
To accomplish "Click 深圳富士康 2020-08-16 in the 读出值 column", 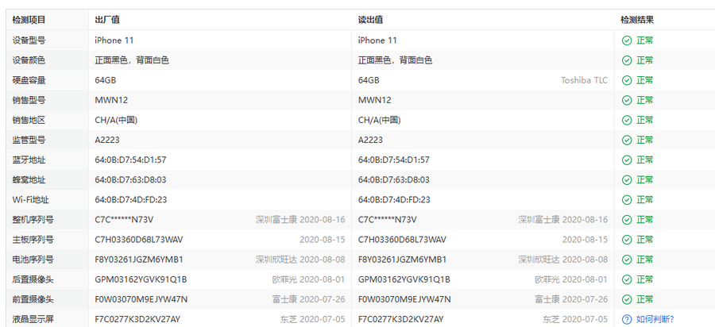I will (x=562, y=220).
